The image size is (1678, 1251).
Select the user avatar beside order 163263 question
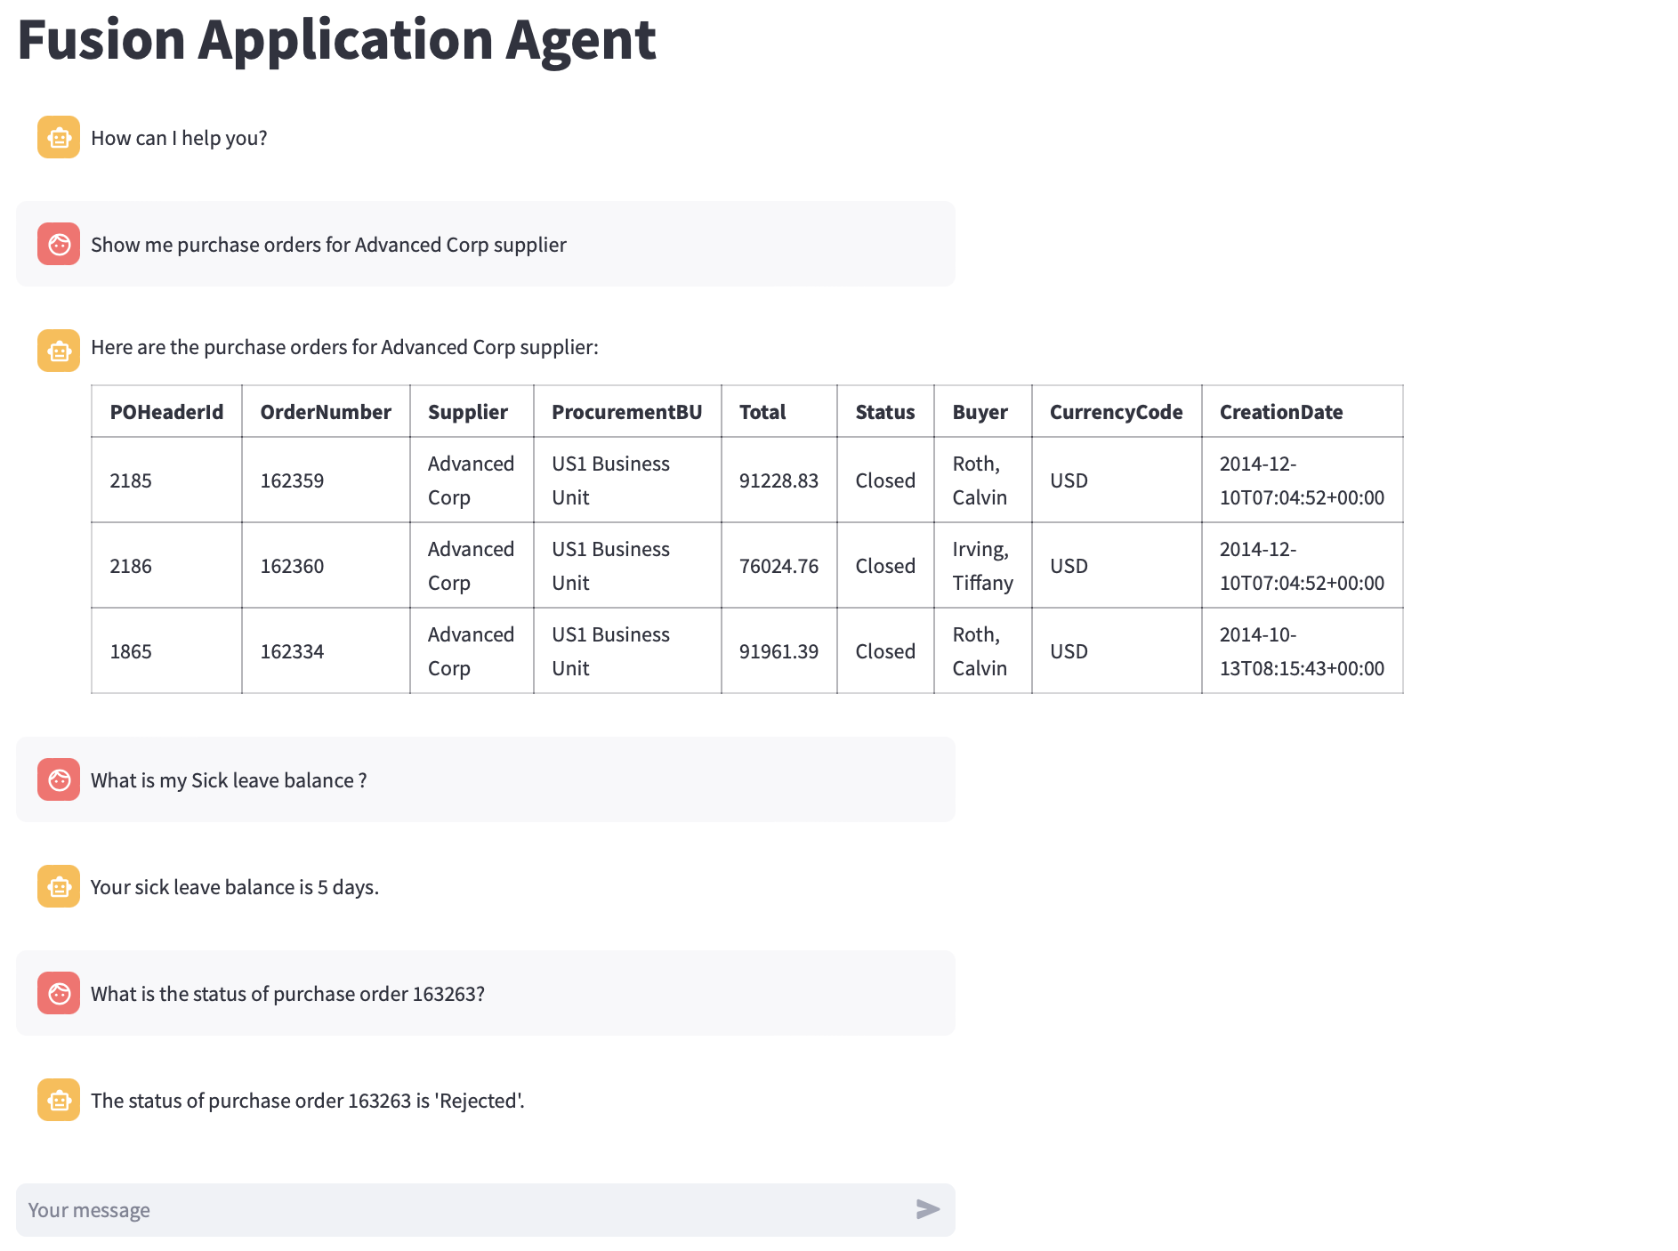pyautogui.click(x=57, y=993)
